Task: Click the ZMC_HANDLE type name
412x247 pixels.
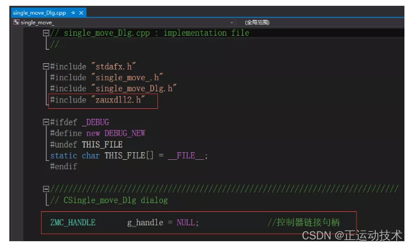Action: [x=73, y=222]
